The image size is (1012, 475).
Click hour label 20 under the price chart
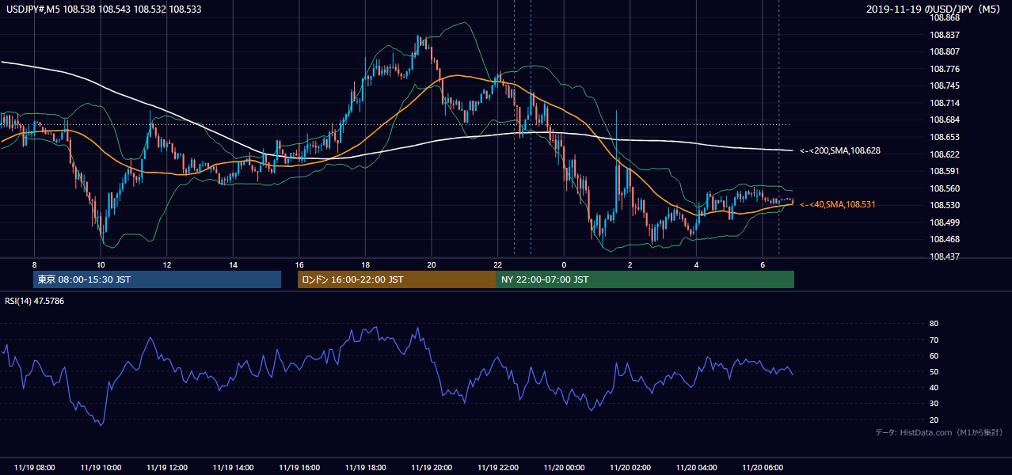click(432, 264)
